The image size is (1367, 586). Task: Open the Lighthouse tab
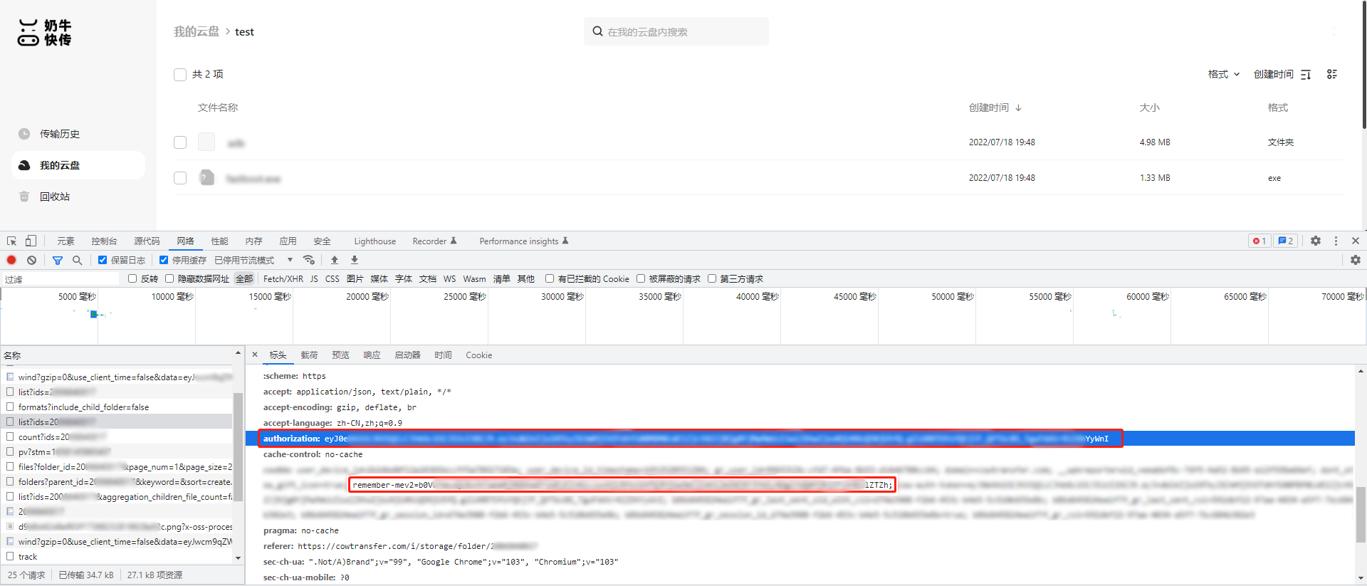click(375, 241)
